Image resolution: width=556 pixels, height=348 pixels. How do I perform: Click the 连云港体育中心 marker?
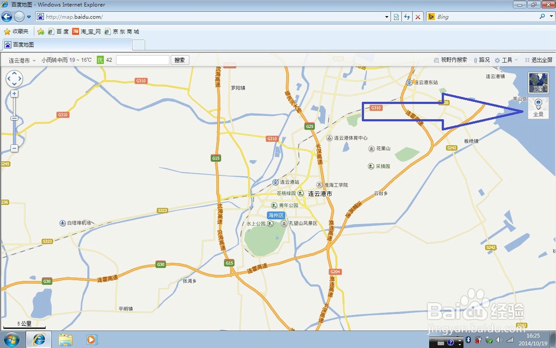point(329,138)
